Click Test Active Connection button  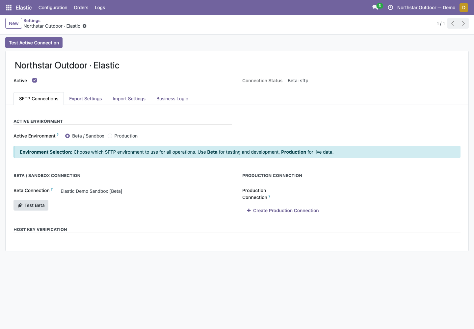click(34, 43)
